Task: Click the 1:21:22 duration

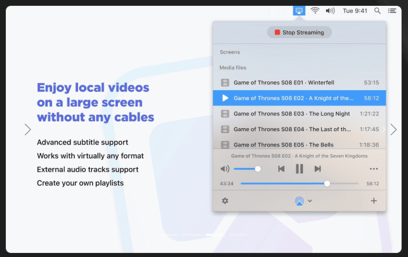Action: [369, 114]
